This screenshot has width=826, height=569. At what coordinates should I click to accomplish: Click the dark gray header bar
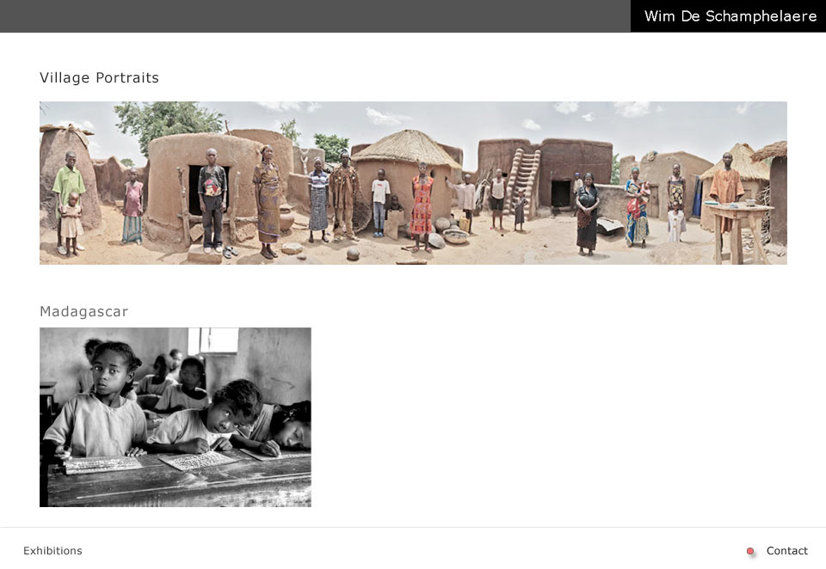click(315, 16)
